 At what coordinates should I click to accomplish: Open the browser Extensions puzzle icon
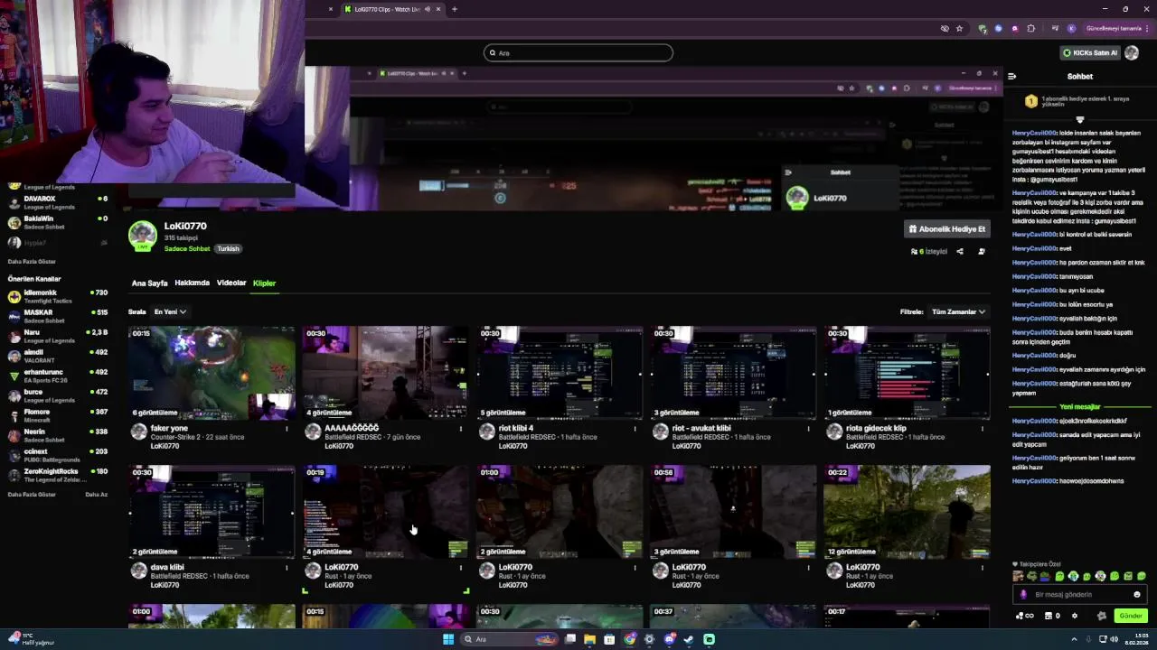[1030, 28]
